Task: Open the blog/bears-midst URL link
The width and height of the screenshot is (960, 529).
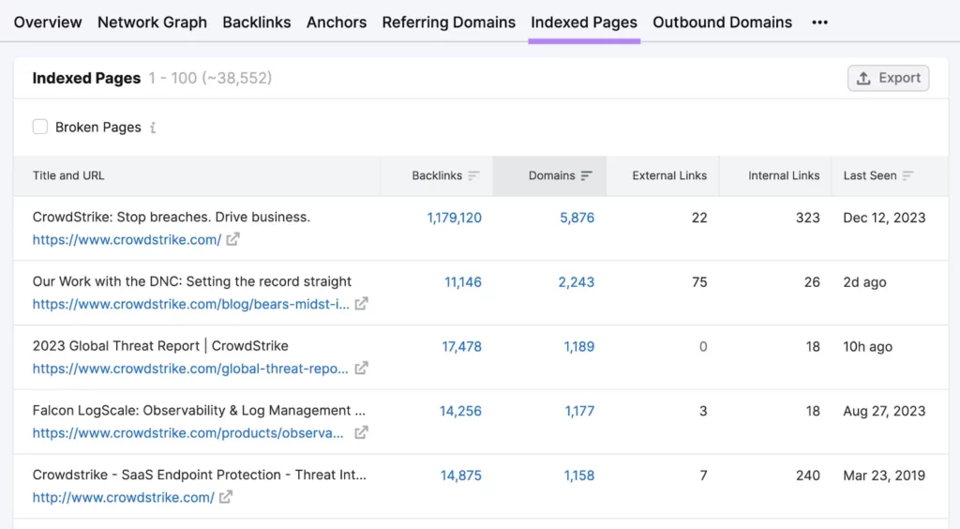Action: coord(191,304)
